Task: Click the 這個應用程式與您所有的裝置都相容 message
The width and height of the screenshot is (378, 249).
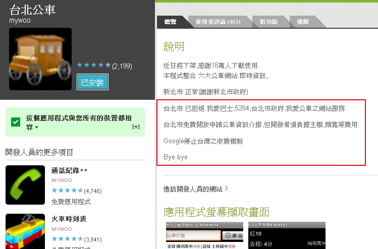Action: coord(79,122)
